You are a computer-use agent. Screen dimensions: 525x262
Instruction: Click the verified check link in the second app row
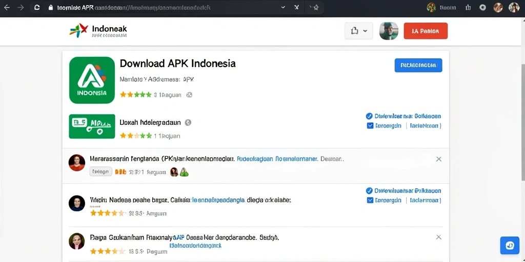tap(403, 116)
